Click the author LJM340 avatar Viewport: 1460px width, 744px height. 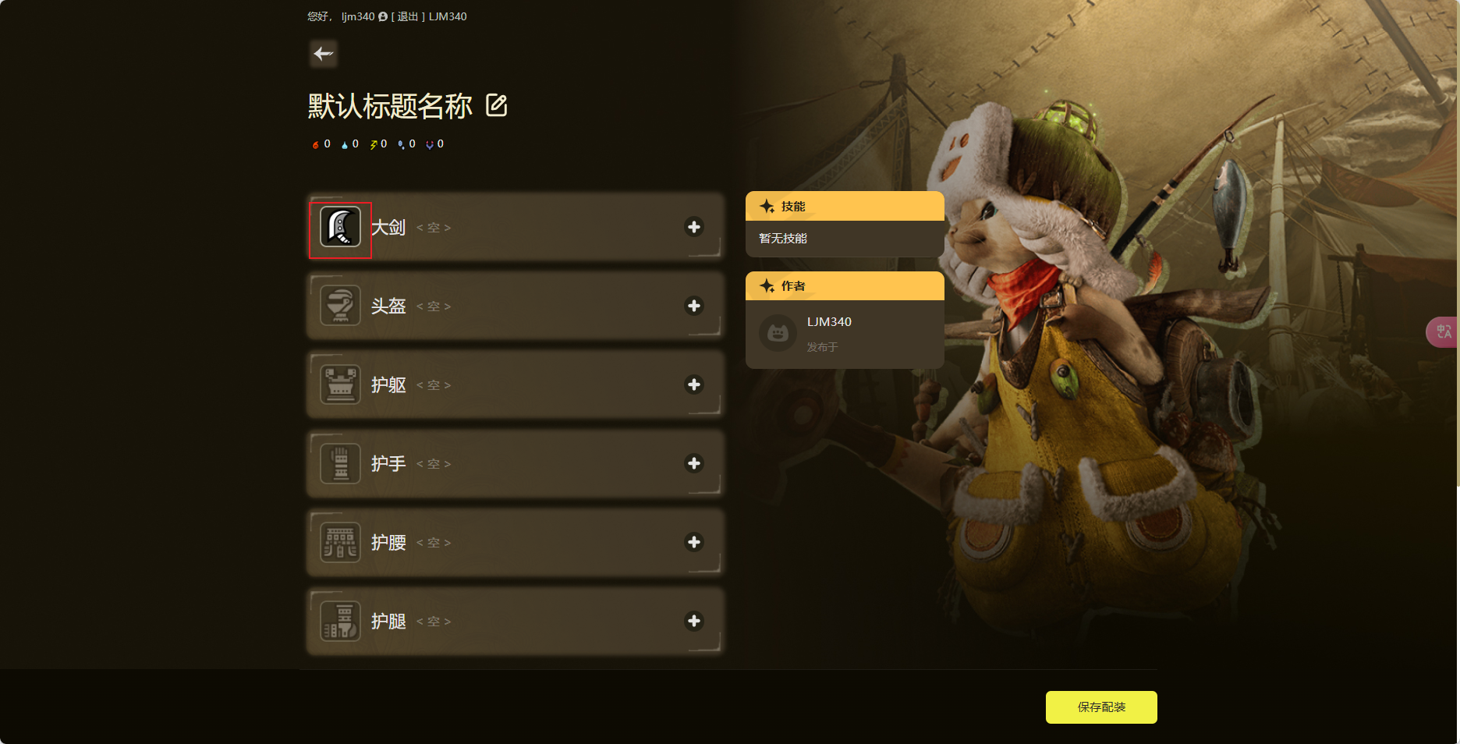click(x=778, y=333)
